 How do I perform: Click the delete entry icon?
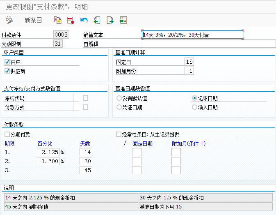(x=71, y=20)
